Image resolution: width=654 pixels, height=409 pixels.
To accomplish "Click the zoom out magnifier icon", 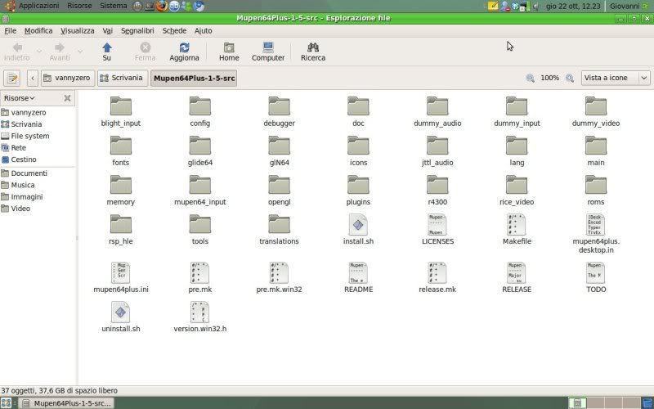I will point(530,78).
